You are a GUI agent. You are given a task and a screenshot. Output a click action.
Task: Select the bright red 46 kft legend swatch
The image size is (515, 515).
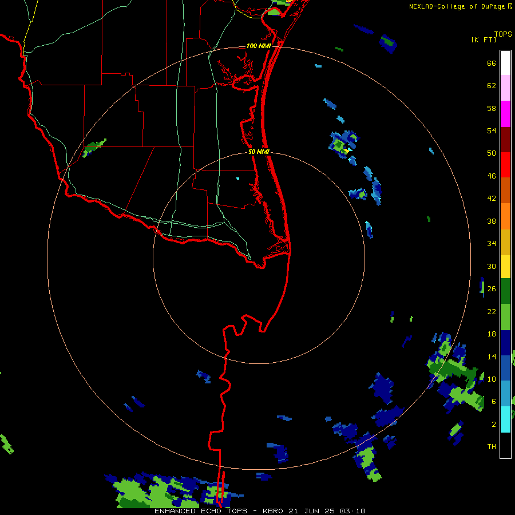click(x=505, y=165)
